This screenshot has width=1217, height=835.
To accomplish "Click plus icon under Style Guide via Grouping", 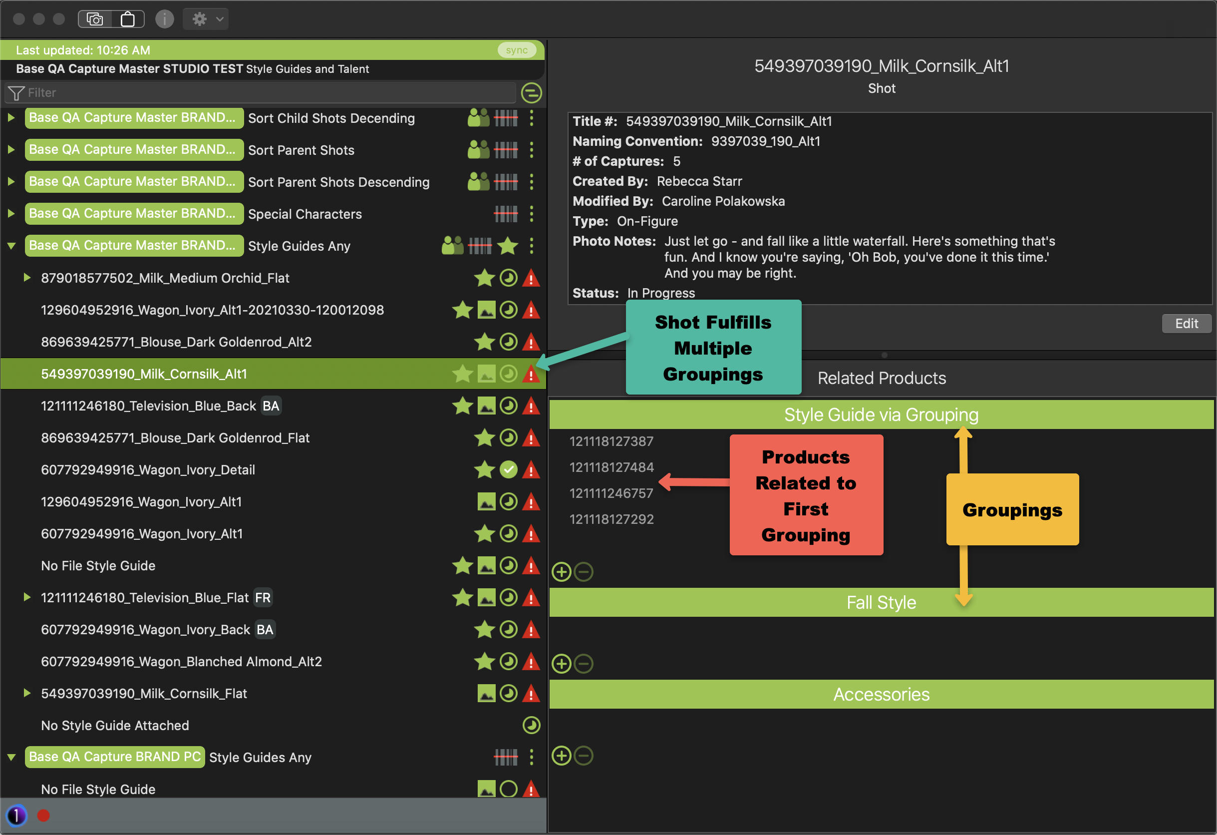I will coord(562,572).
